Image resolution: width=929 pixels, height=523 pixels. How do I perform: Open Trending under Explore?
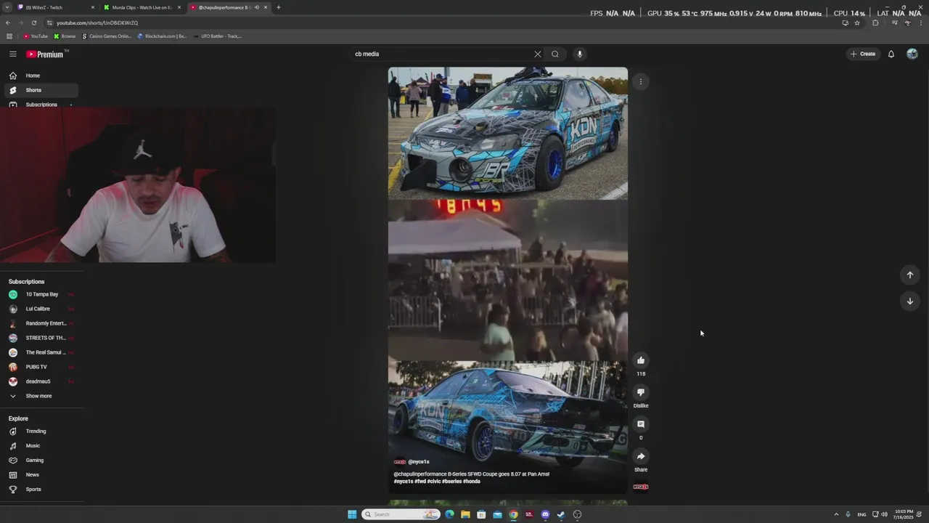click(x=42, y=431)
